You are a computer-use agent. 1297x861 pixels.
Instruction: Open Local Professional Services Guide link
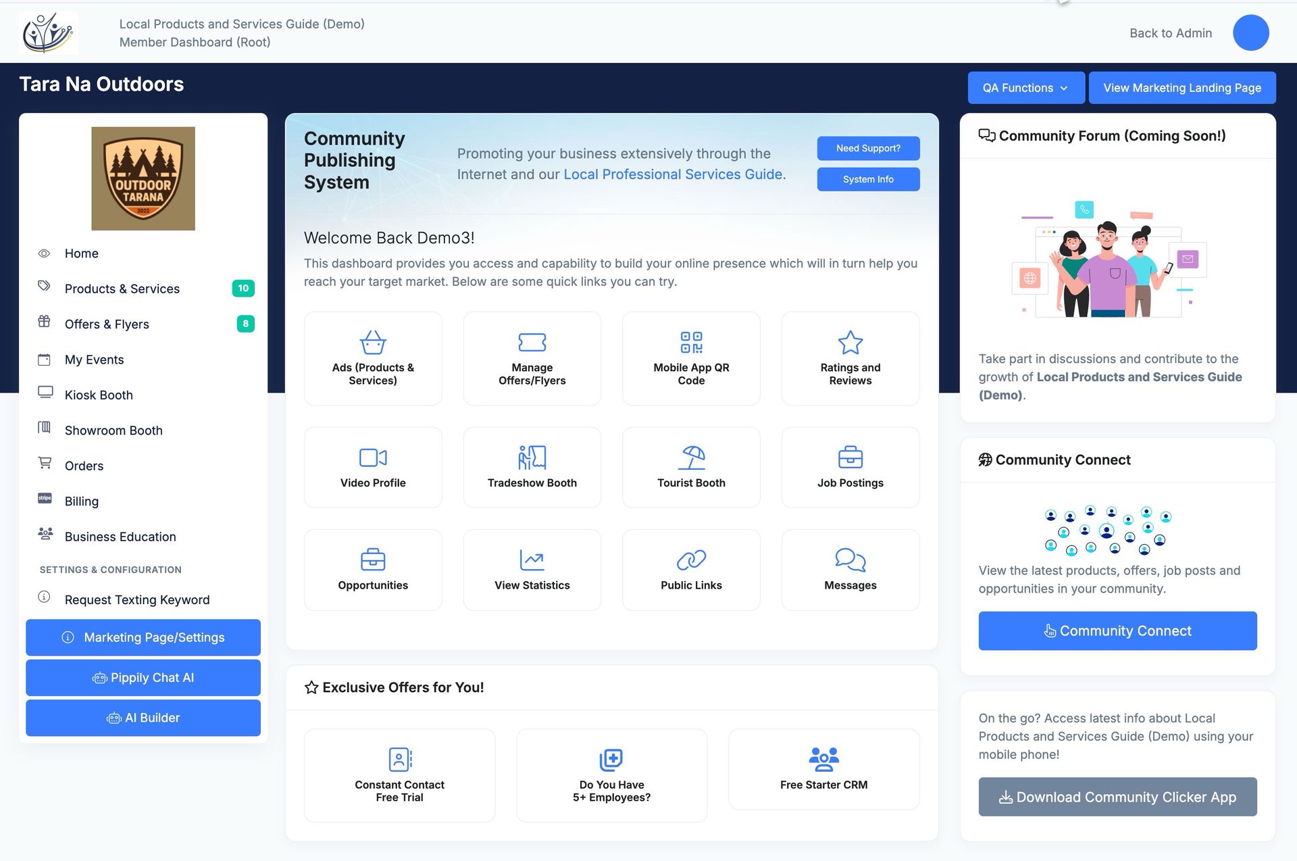[673, 174]
